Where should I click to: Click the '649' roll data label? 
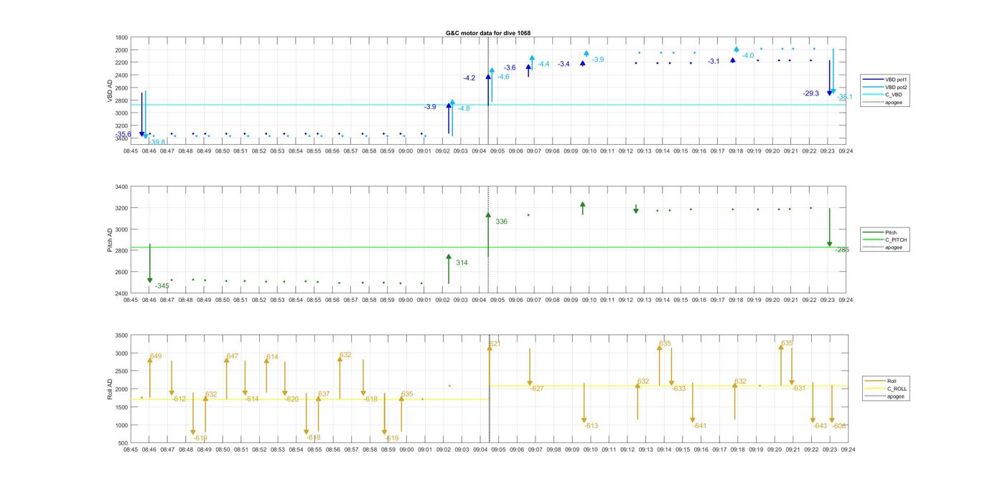156,356
